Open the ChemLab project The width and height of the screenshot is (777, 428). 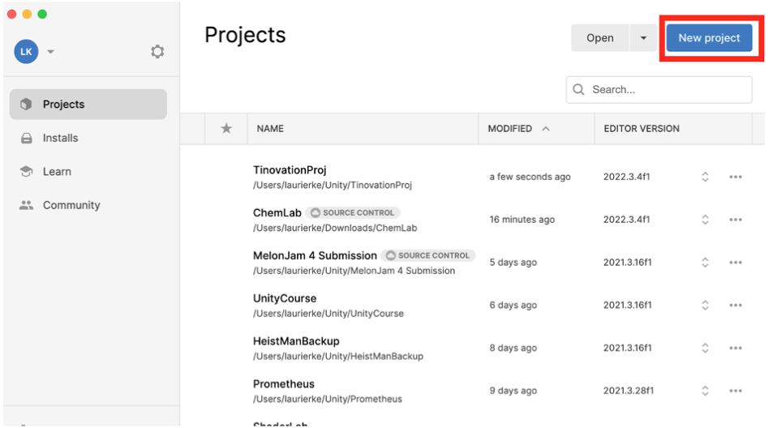(x=277, y=213)
